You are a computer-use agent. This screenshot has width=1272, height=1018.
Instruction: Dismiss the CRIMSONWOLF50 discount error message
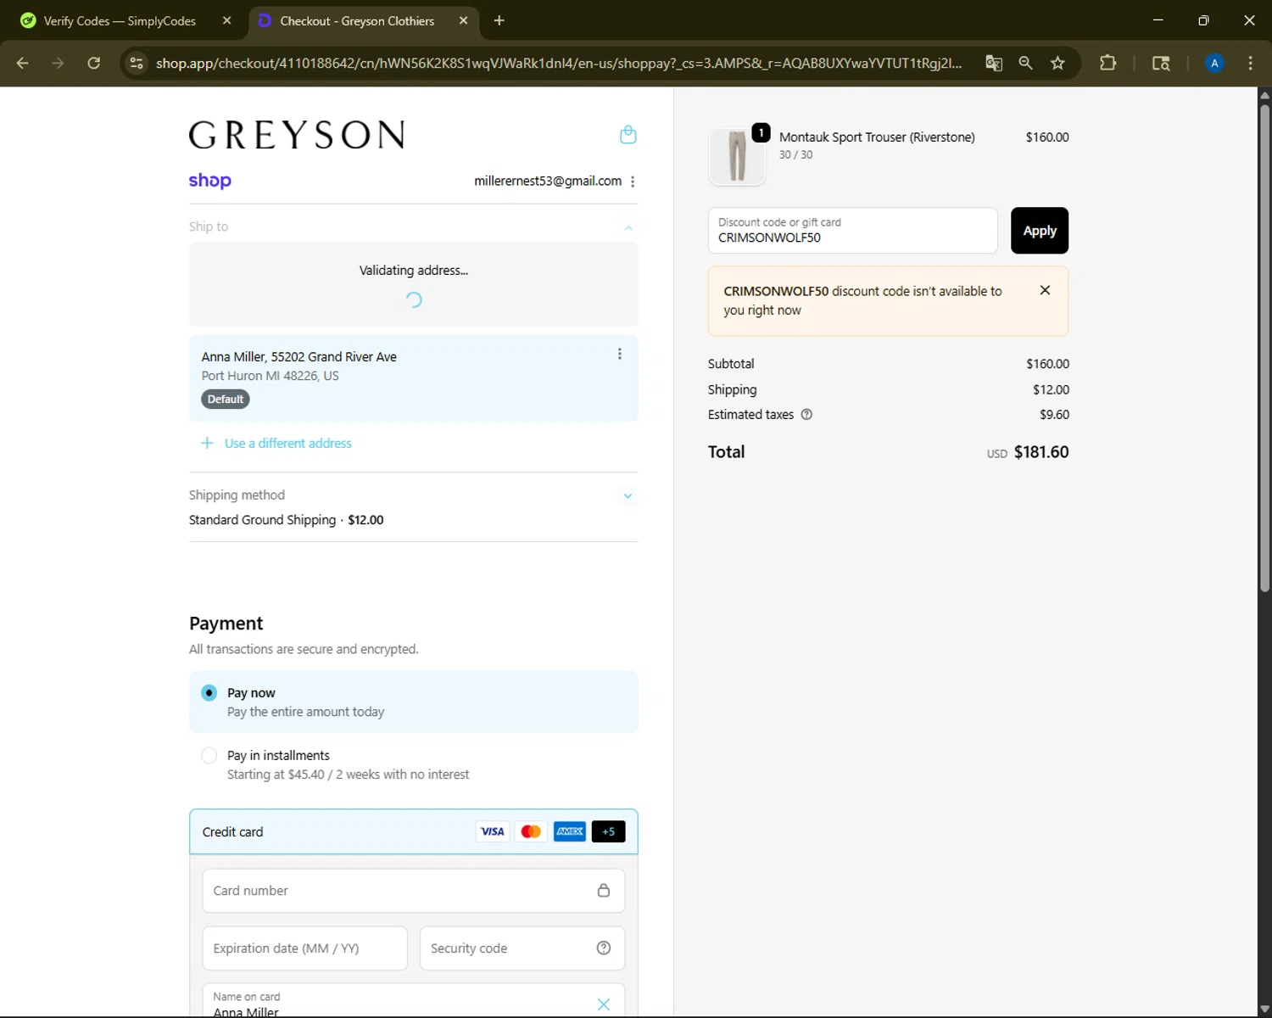tap(1046, 290)
